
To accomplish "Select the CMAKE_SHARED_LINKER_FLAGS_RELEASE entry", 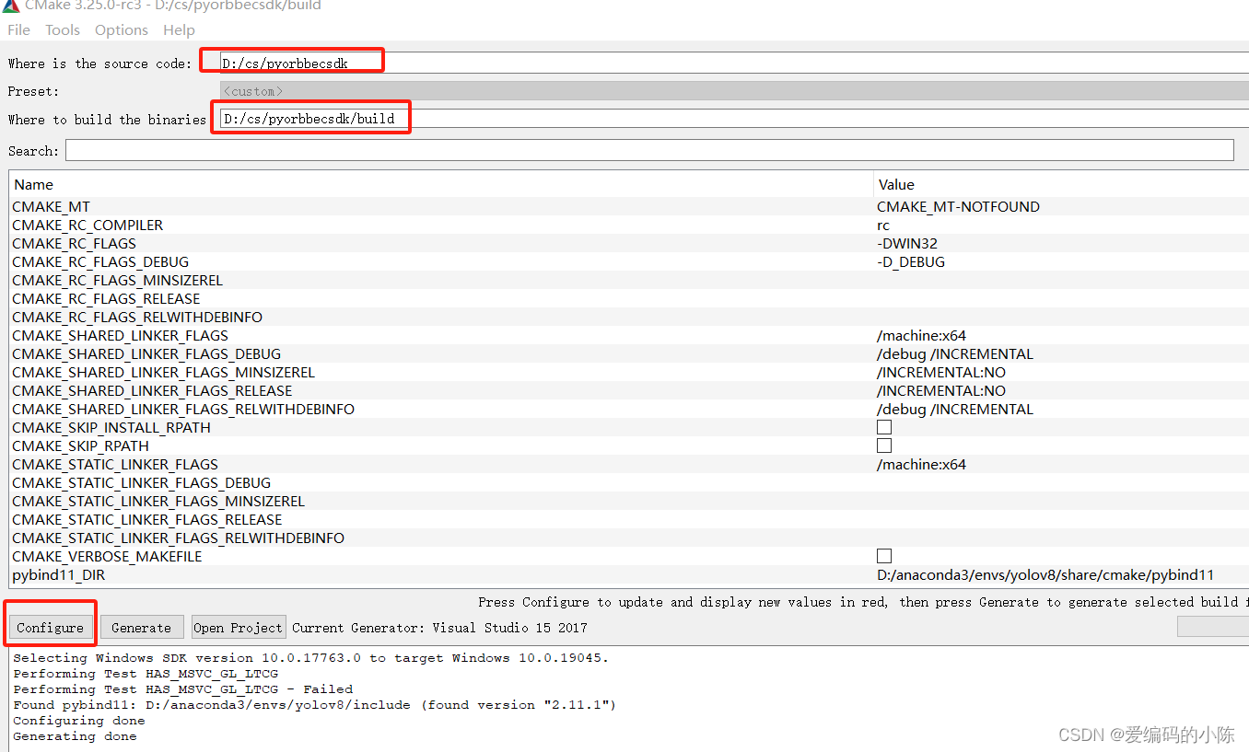I will [x=152, y=390].
